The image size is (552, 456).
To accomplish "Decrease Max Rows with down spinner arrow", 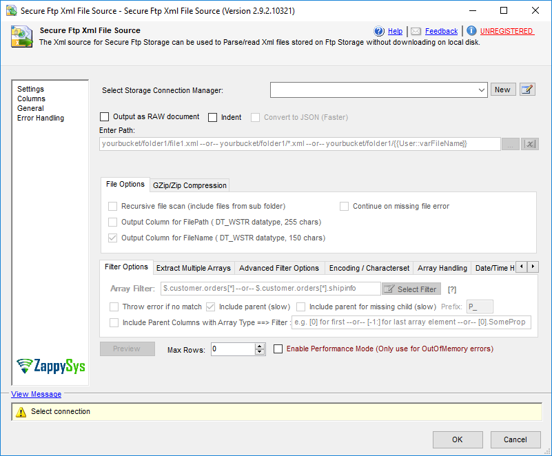I will pos(260,352).
